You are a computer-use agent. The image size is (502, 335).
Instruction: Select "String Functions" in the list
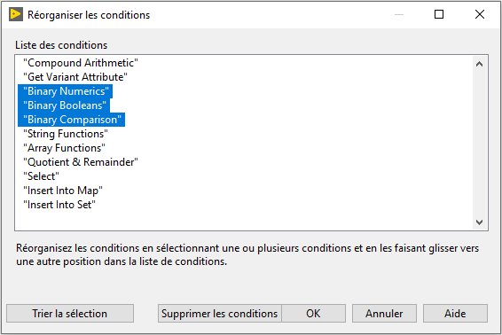(66, 134)
